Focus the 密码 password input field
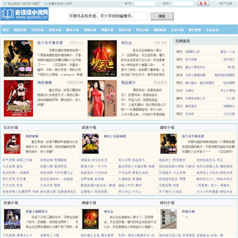The height and width of the screenshot is (238, 238). 182,3
